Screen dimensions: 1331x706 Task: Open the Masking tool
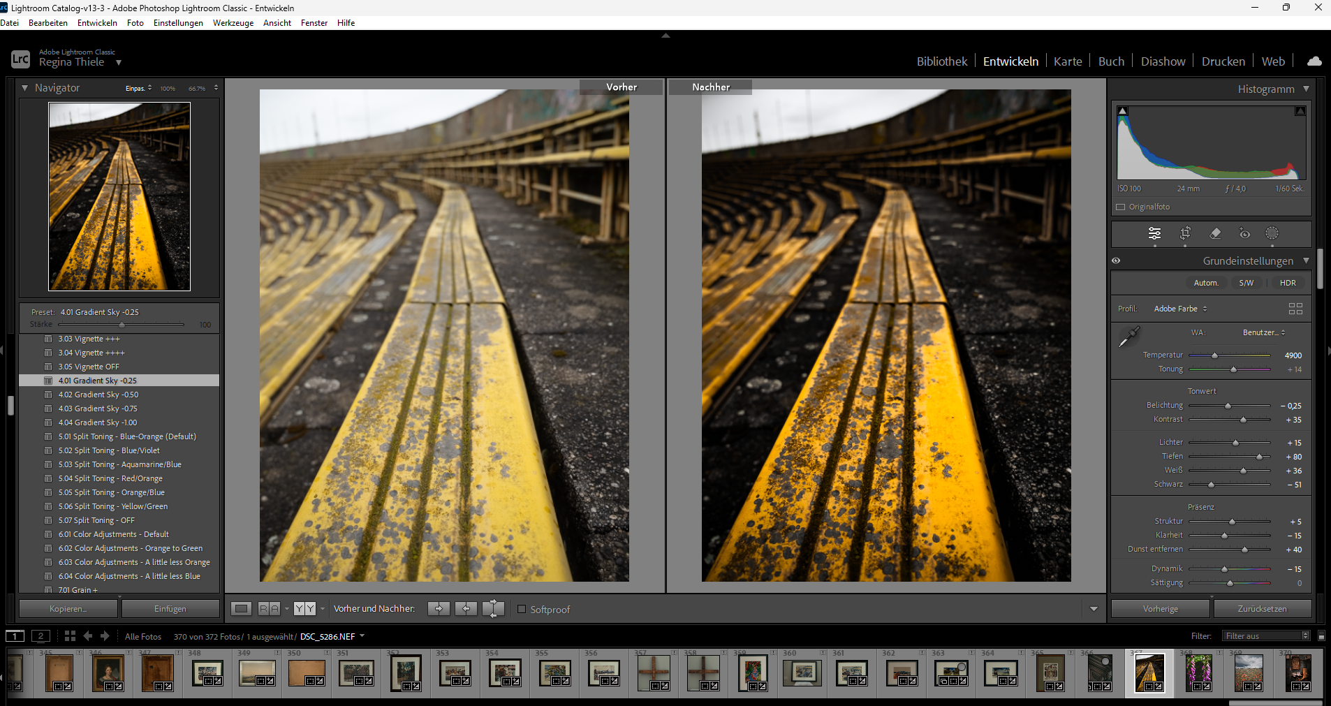pos(1272,233)
